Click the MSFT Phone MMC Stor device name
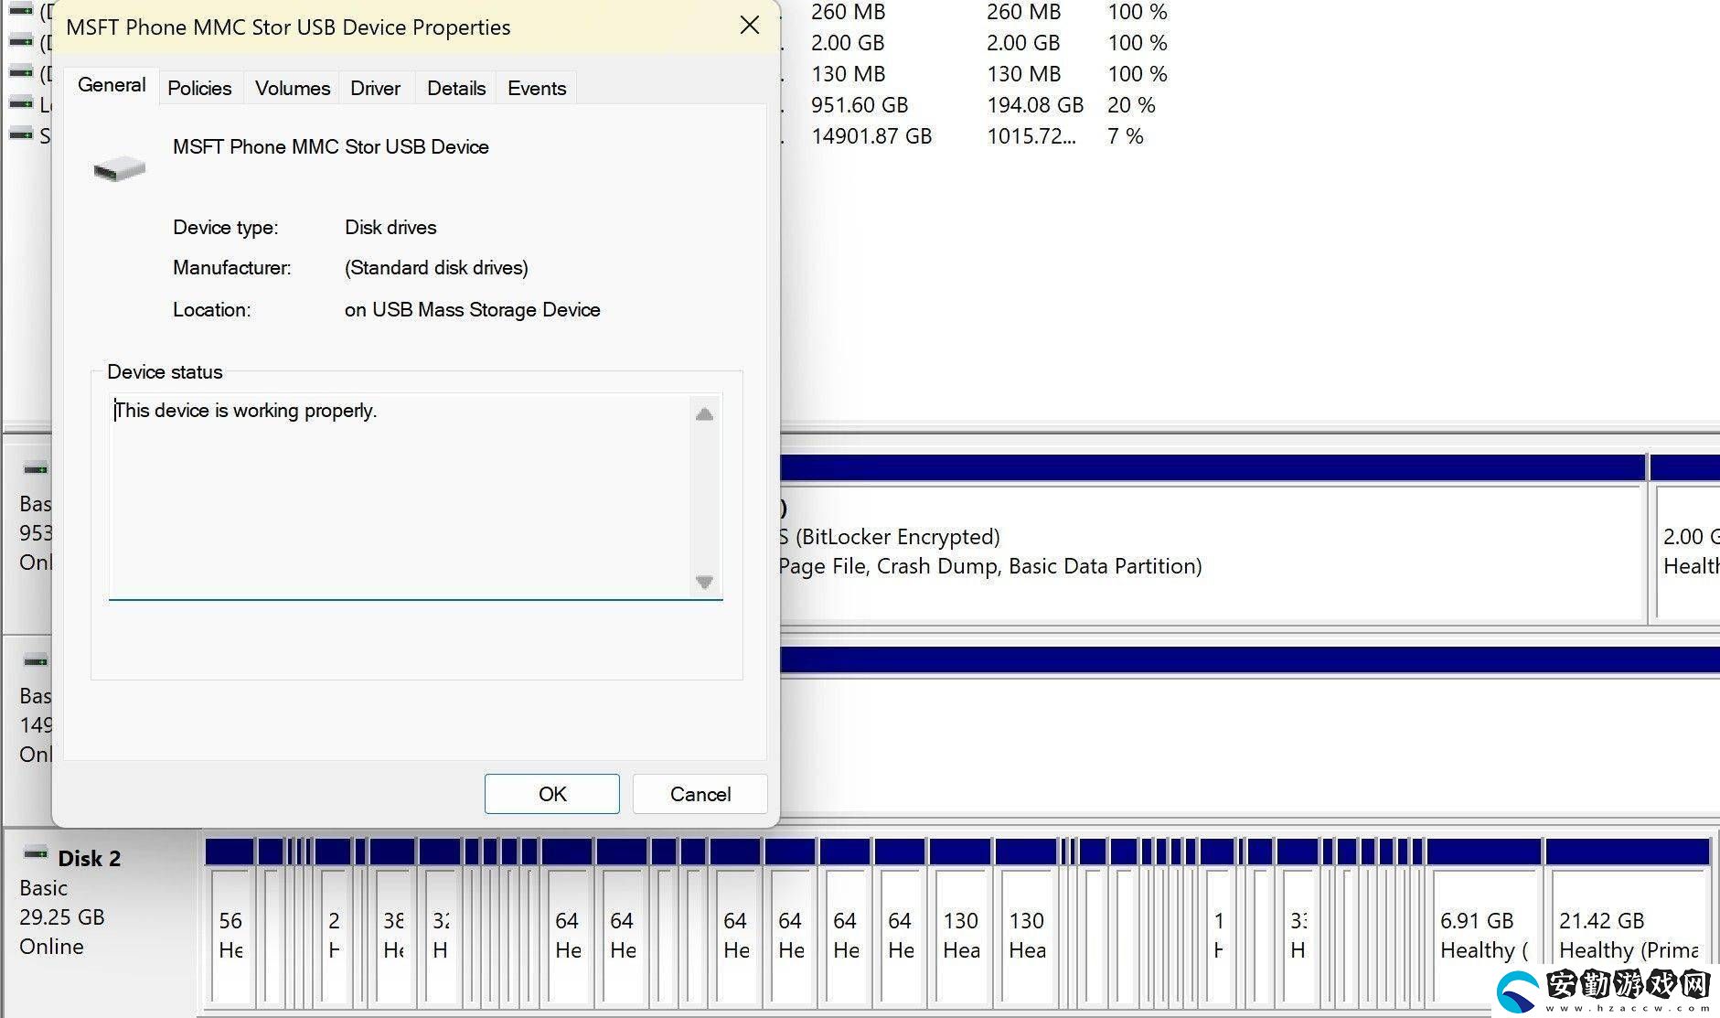The image size is (1720, 1018). (x=330, y=146)
